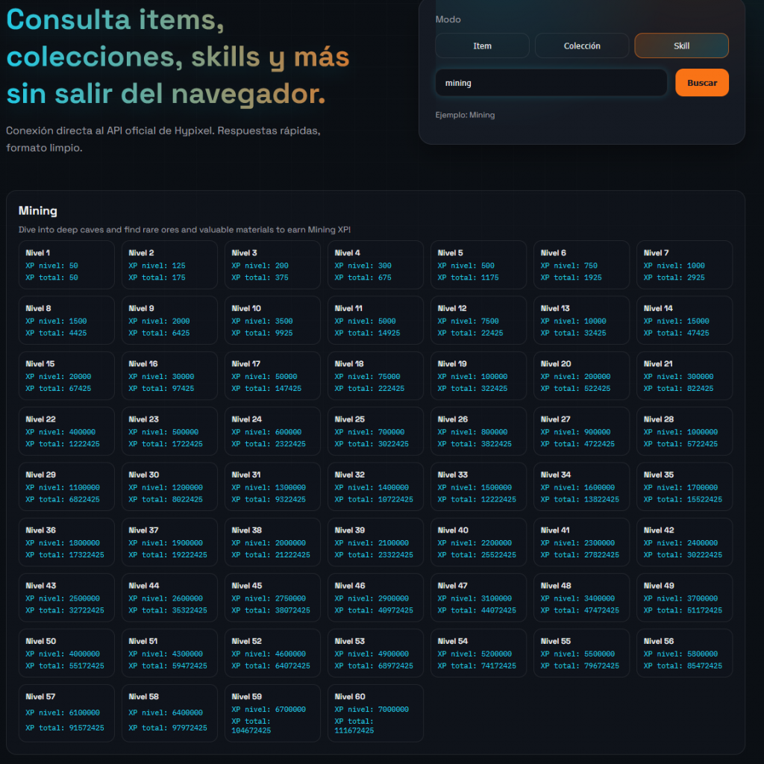
Task: Activate the Skill mode button
Action: (681, 46)
